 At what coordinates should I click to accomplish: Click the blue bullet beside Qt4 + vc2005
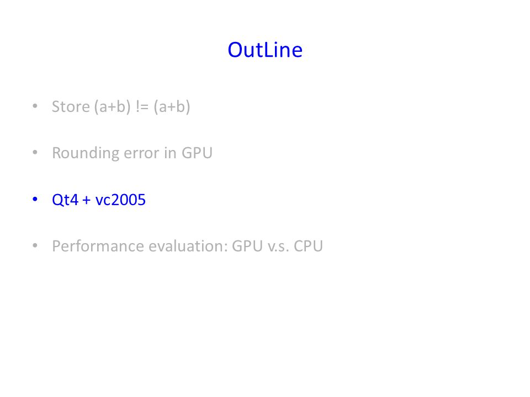click(x=35, y=199)
